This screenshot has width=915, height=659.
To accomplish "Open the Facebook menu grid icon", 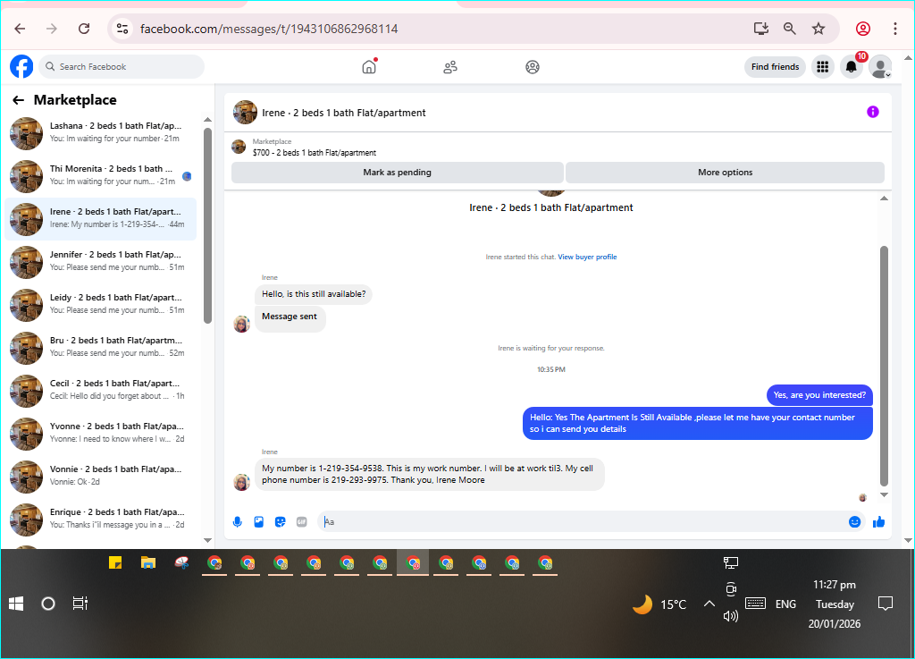I will pyautogui.click(x=823, y=67).
